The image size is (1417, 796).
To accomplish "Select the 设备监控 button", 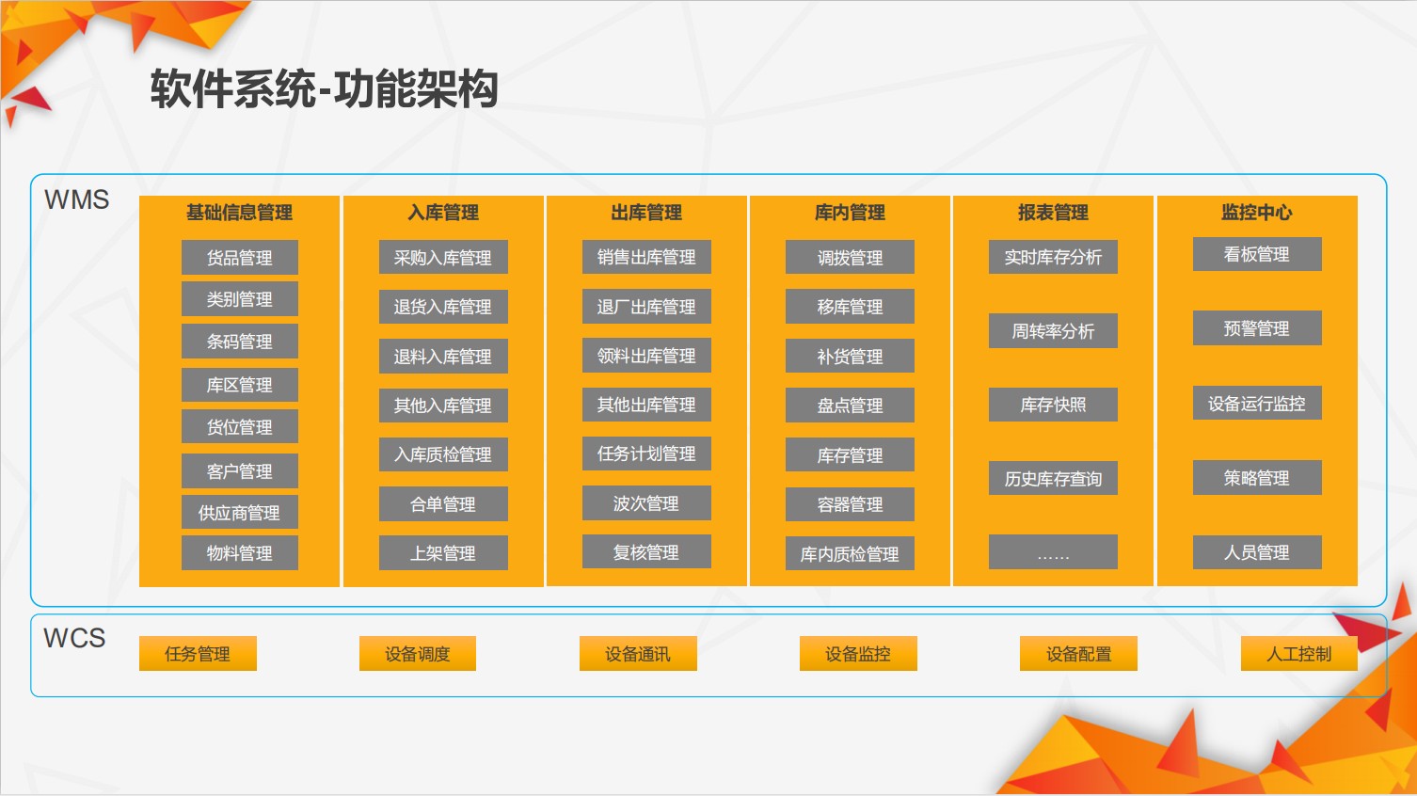I will (858, 654).
